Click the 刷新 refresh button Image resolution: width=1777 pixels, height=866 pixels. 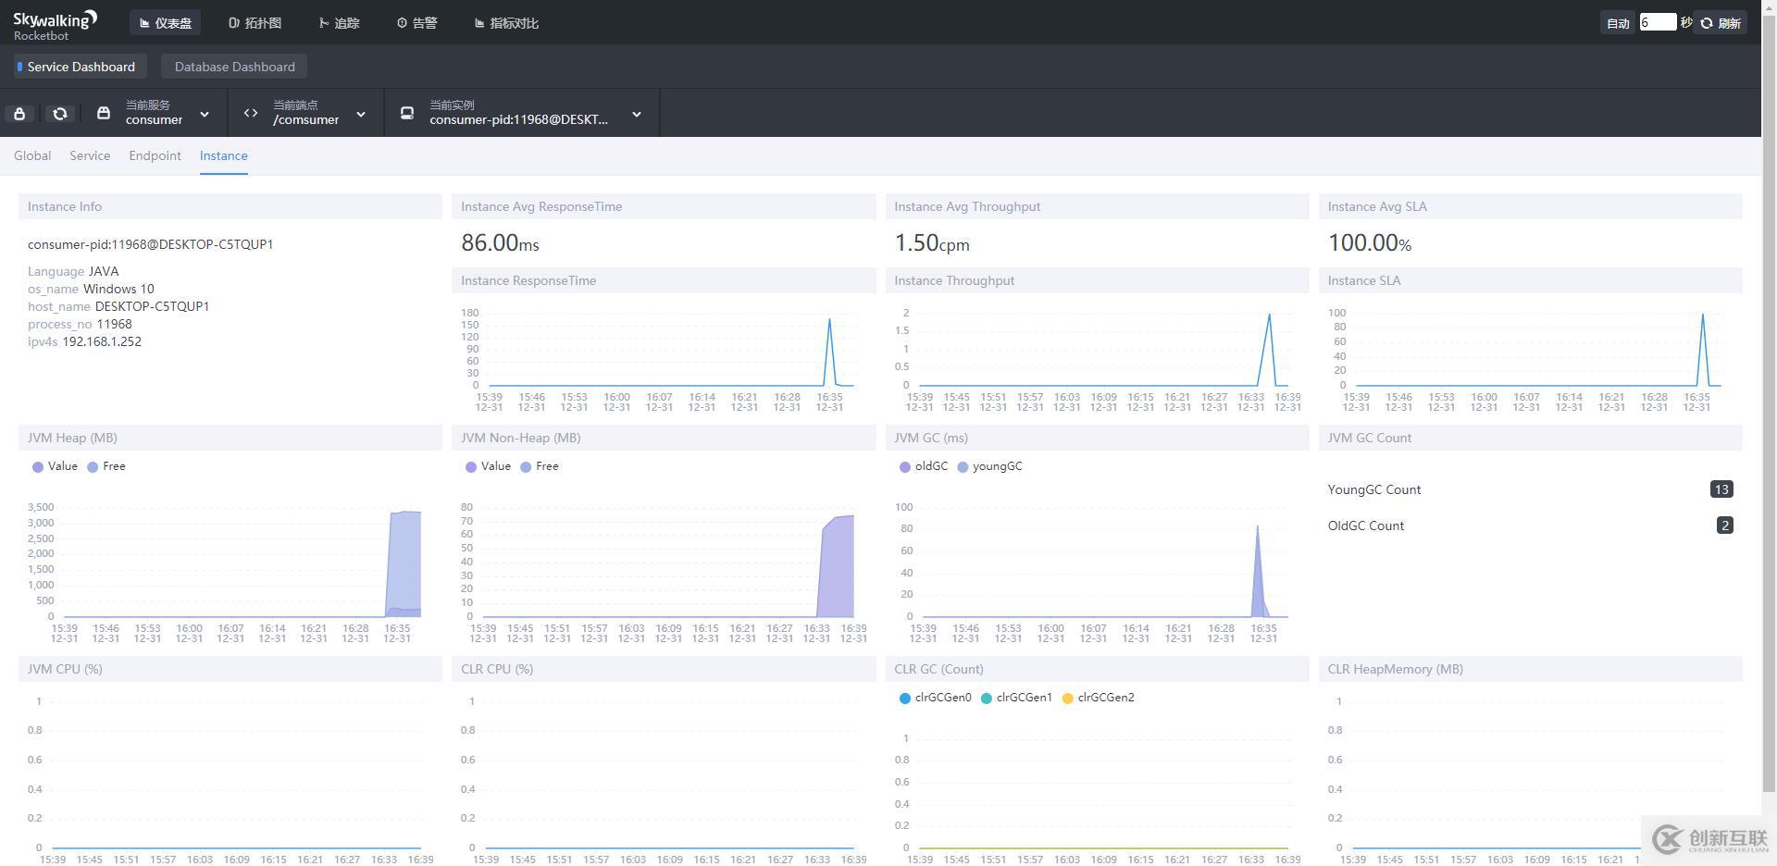tap(1721, 23)
